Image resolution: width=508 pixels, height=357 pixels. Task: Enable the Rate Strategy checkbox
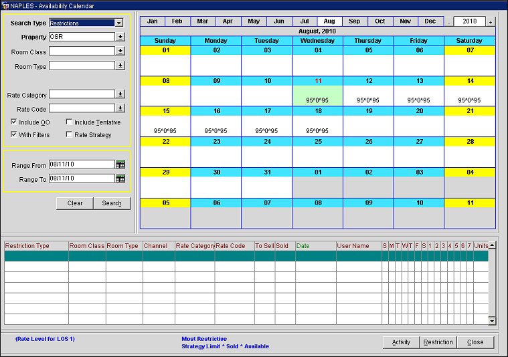pyautogui.click(x=69, y=135)
